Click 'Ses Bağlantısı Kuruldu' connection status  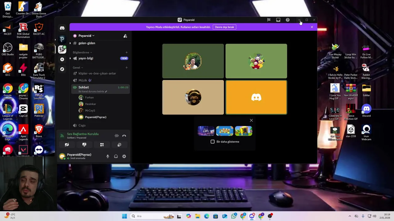tap(83, 134)
